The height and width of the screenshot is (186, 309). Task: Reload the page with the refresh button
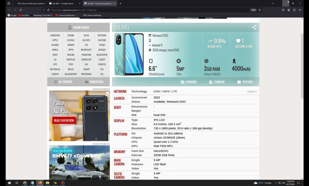[x=21, y=10]
